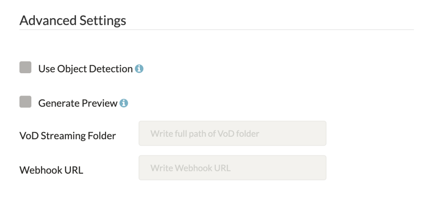434x204 pixels.
Task: Select the blue 'i' icon after Detection
Action: pos(139,69)
